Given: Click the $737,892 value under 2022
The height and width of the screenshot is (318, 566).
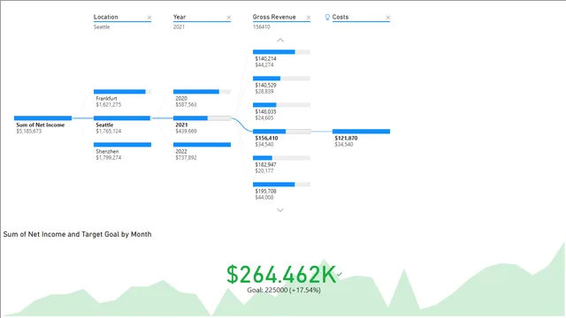Looking at the screenshot, I should coord(186,157).
